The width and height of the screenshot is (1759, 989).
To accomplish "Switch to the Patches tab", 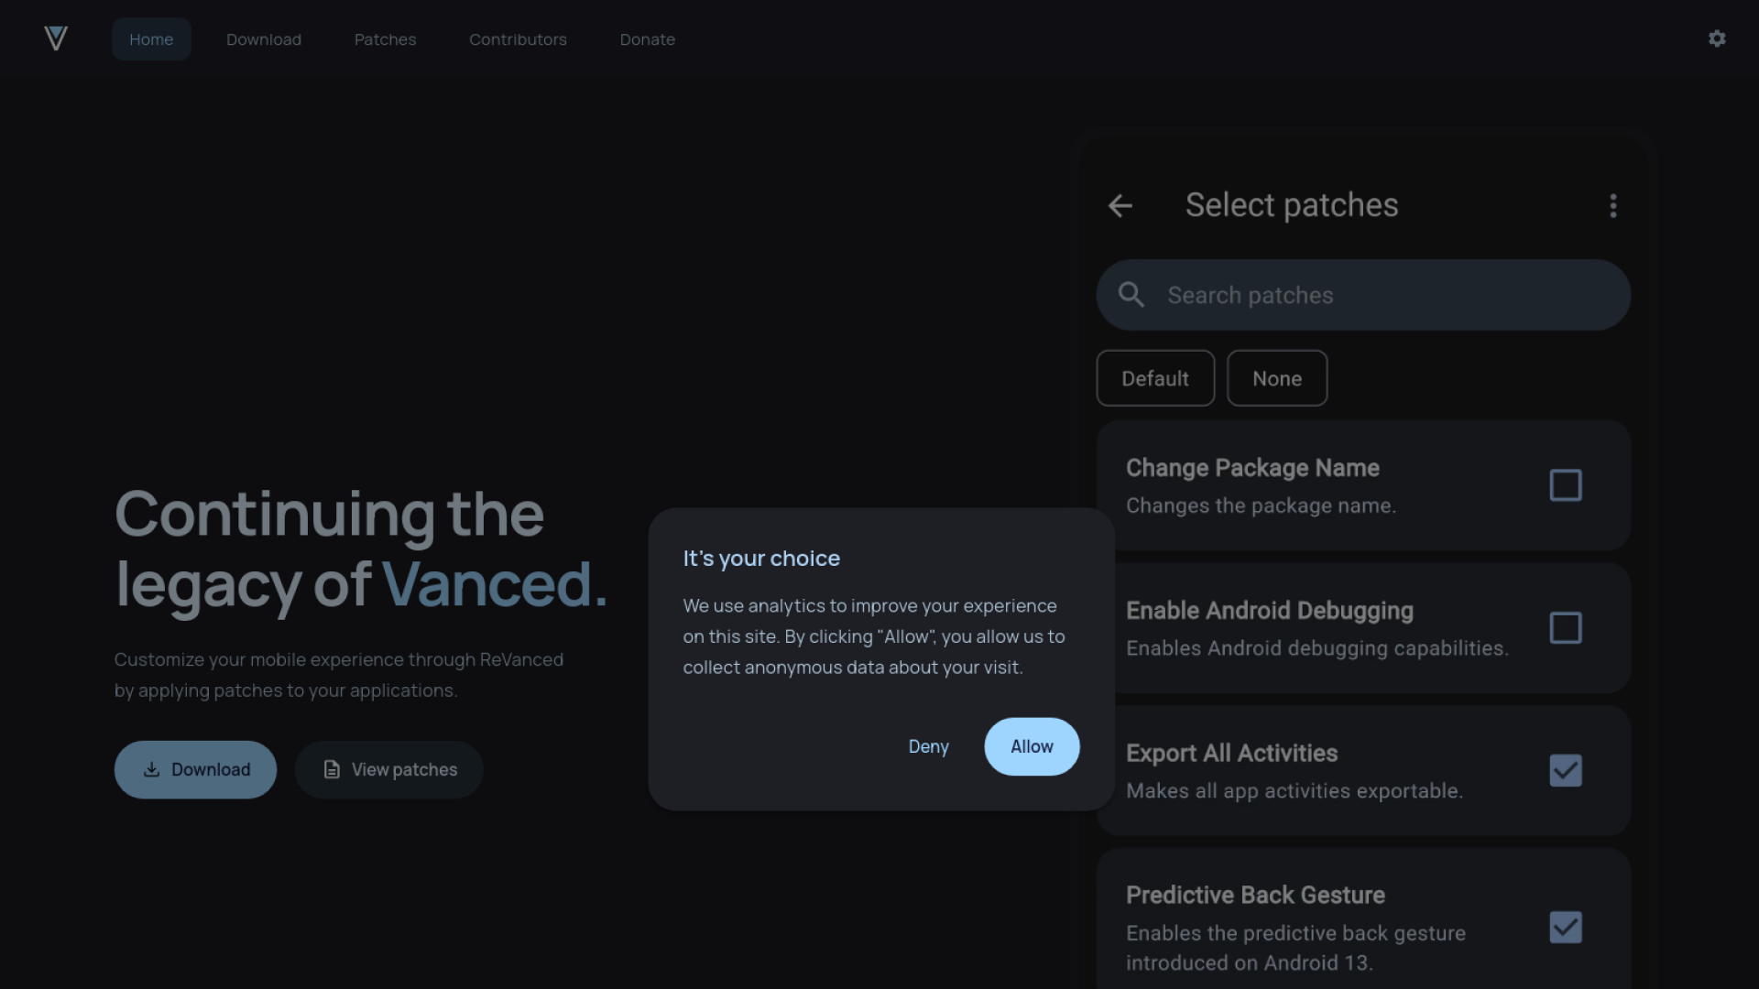I will tap(385, 39).
